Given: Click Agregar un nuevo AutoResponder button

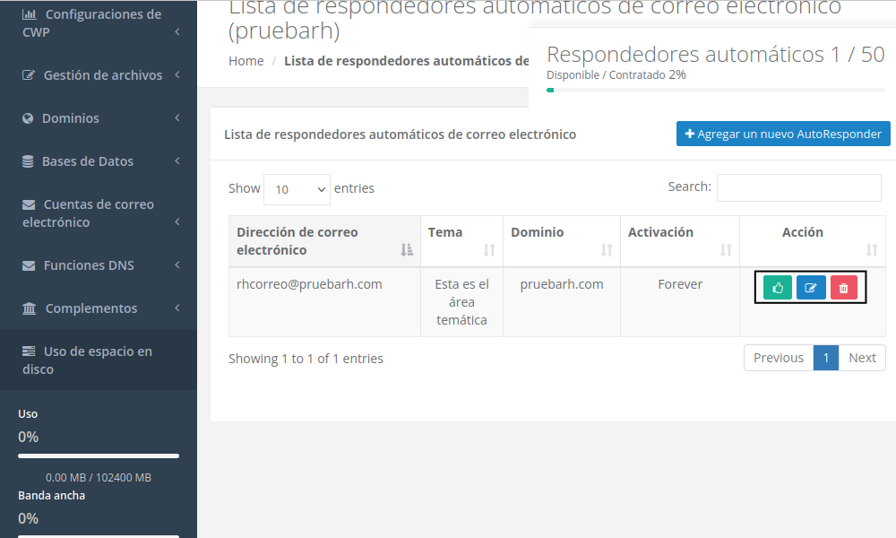Looking at the screenshot, I should pos(783,134).
